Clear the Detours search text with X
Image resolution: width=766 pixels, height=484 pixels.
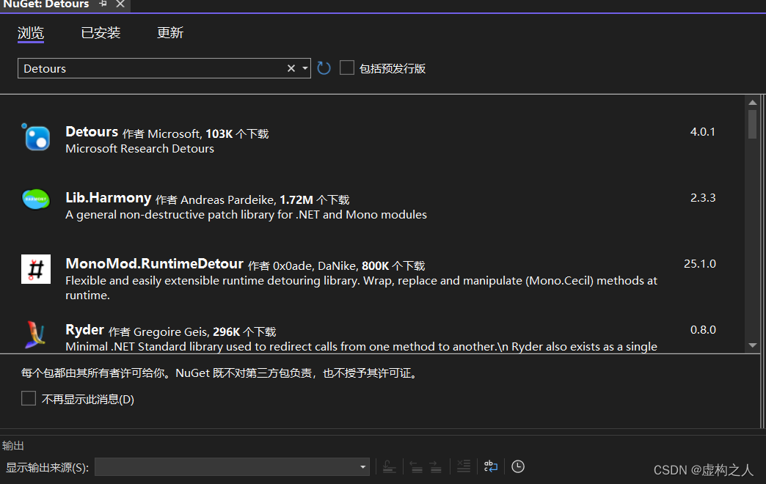click(x=291, y=68)
